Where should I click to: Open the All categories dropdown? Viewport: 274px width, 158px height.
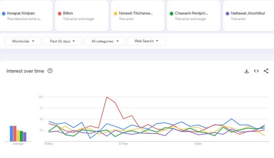coord(104,41)
